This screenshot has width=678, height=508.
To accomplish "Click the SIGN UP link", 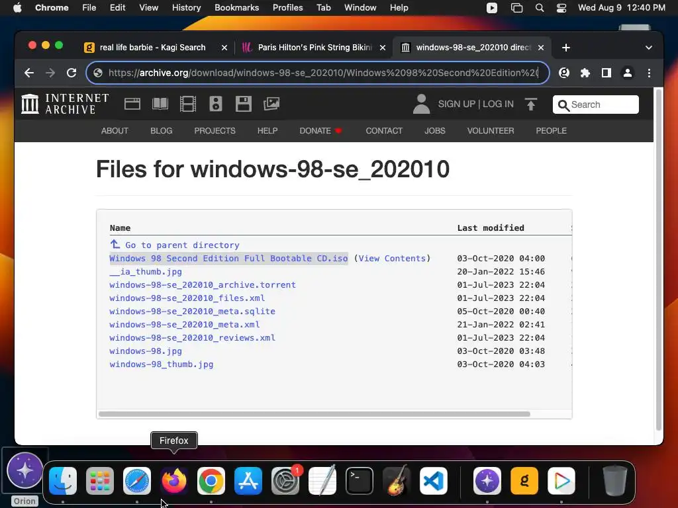I will coord(457,104).
